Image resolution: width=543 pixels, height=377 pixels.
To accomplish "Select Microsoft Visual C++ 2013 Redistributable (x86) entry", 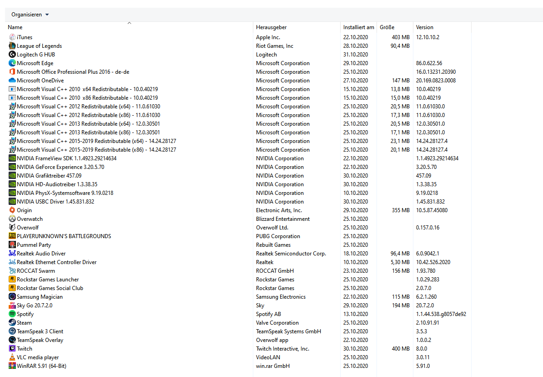I will pyautogui.click(x=88, y=132).
